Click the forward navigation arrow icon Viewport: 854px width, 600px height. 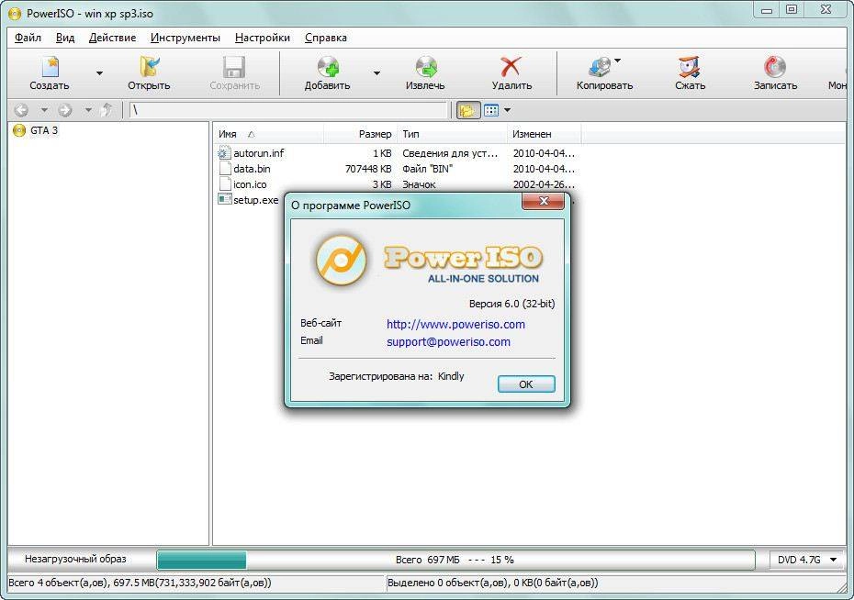[x=65, y=110]
